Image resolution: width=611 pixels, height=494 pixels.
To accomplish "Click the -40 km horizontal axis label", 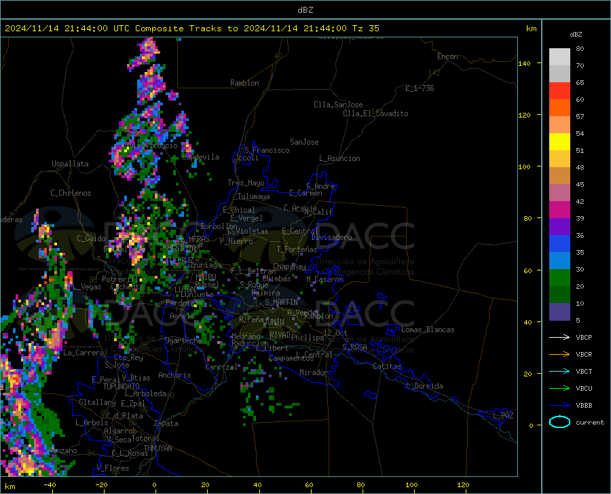I will (x=50, y=485).
